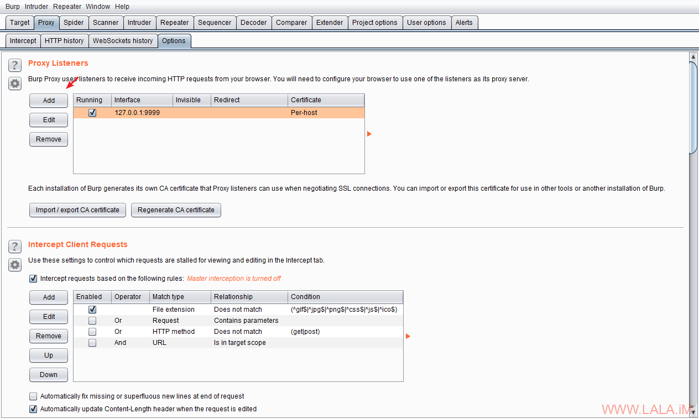
Task: Open the Intruder menu
Action: pos(36,7)
